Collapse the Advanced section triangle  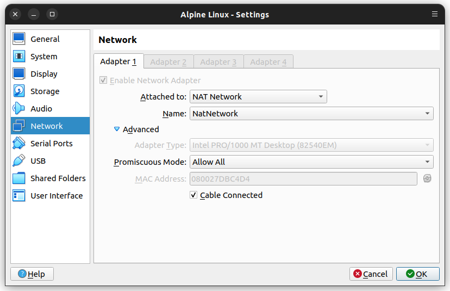[117, 129]
